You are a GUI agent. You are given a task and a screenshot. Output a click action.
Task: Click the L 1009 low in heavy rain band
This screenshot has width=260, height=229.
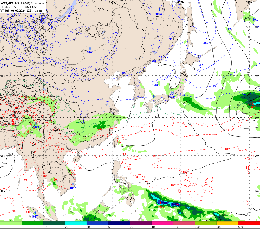click(161, 205)
